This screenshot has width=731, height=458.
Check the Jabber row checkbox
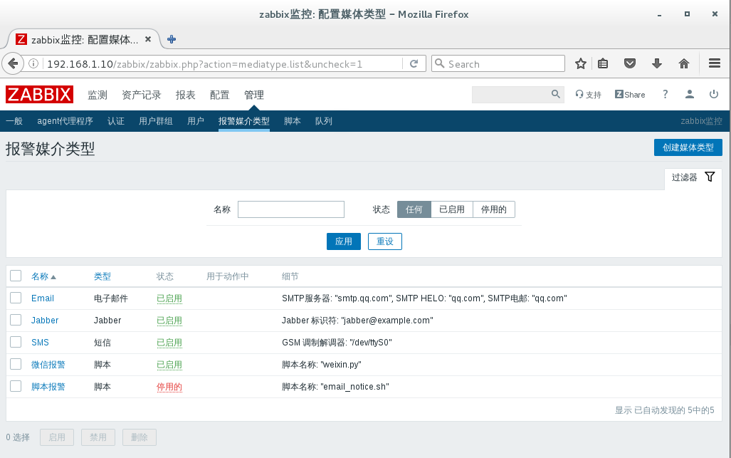pos(16,320)
